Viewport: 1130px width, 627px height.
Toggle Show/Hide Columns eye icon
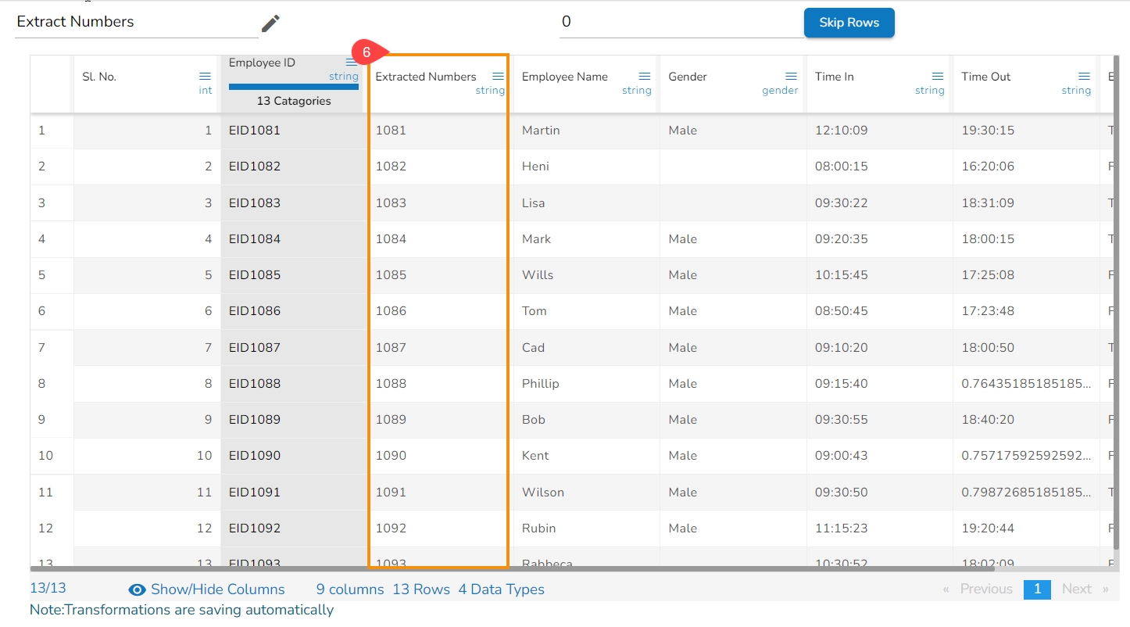pyautogui.click(x=138, y=590)
